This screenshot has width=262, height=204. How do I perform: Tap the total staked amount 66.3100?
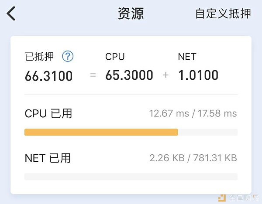point(48,76)
